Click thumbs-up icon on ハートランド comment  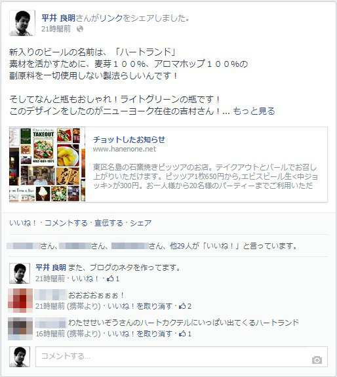pyautogui.click(x=182, y=334)
